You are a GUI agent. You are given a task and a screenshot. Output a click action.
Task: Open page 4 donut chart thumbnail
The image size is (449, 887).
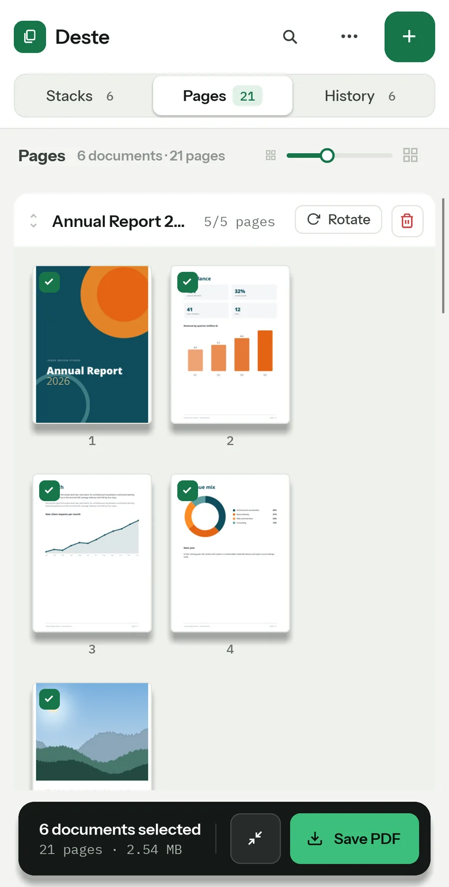tap(230, 553)
